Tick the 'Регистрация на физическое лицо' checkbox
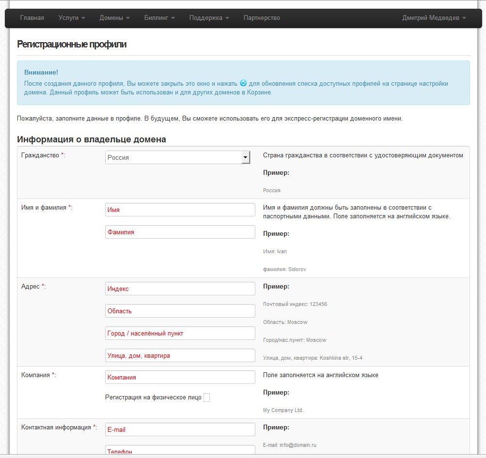 pyautogui.click(x=206, y=397)
